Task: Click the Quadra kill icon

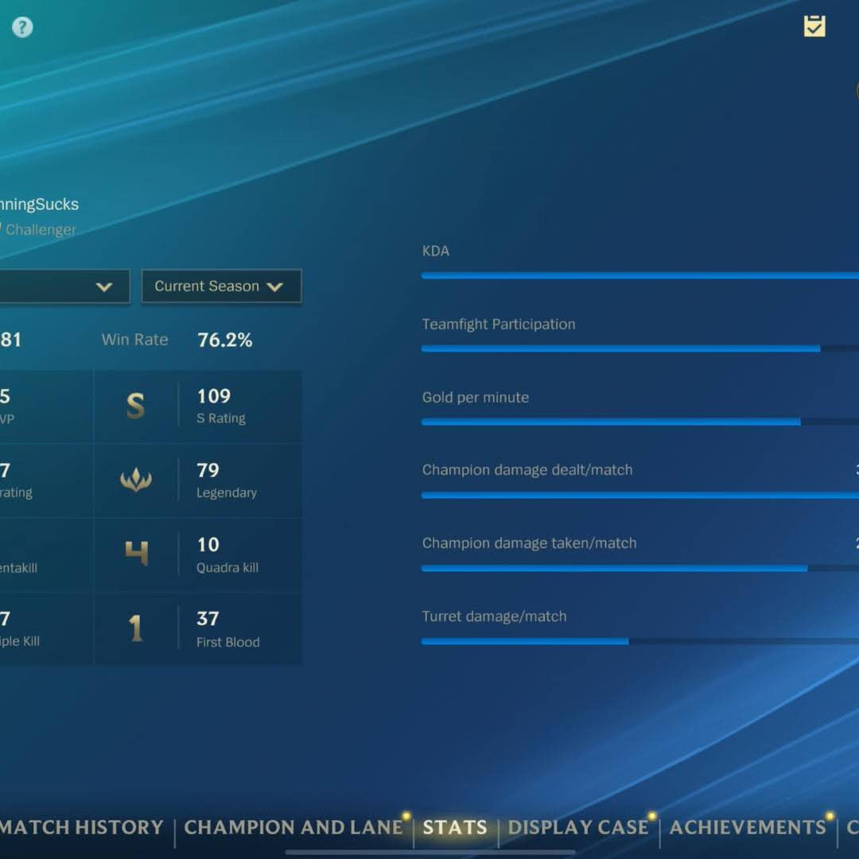Action: [x=136, y=554]
